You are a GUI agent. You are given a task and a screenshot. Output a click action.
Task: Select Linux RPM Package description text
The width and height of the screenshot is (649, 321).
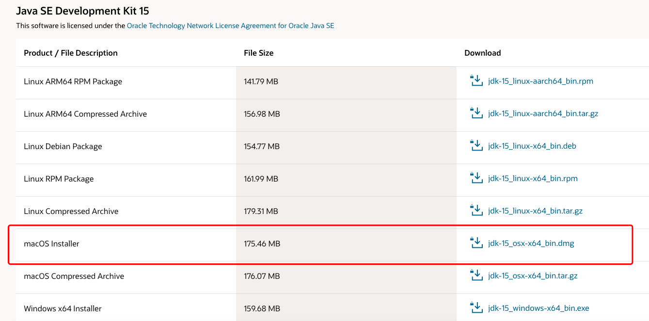tap(59, 179)
